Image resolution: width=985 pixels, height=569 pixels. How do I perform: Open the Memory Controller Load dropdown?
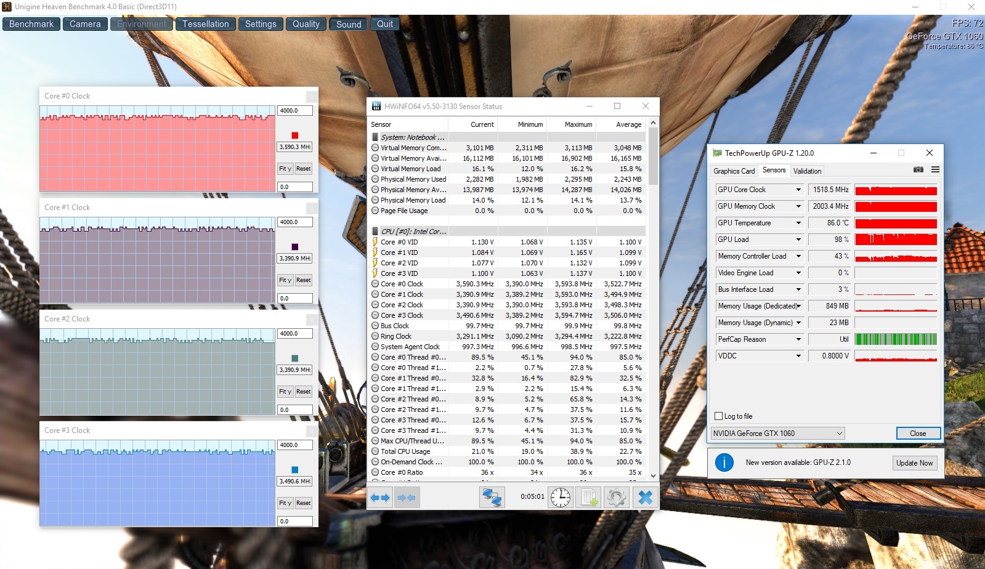pos(798,256)
